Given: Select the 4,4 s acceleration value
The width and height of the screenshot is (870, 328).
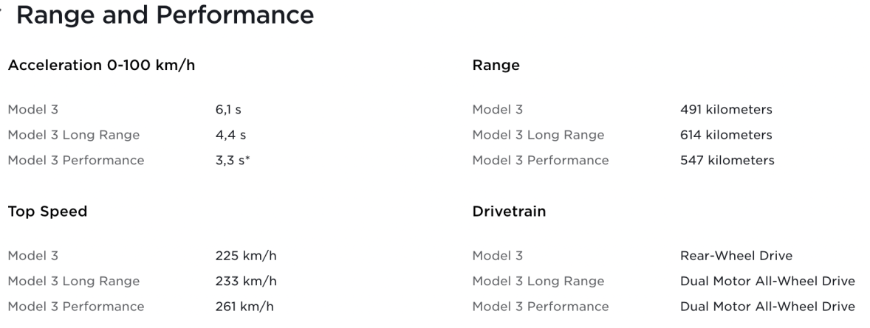Looking at the screenshot, I should [229, 135].
